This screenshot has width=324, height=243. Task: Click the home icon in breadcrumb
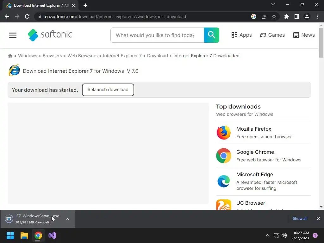point(10,56)
